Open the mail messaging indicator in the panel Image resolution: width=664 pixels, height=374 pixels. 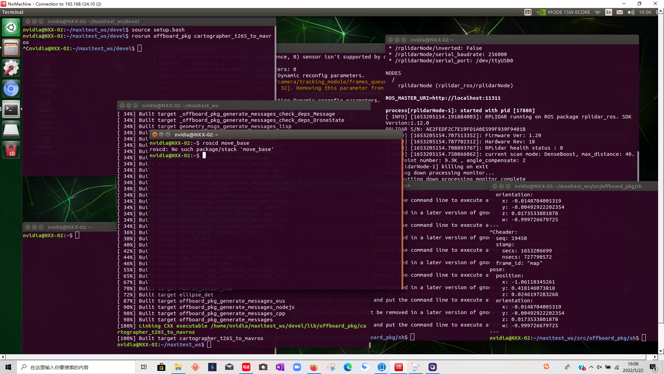click(620, 12)
